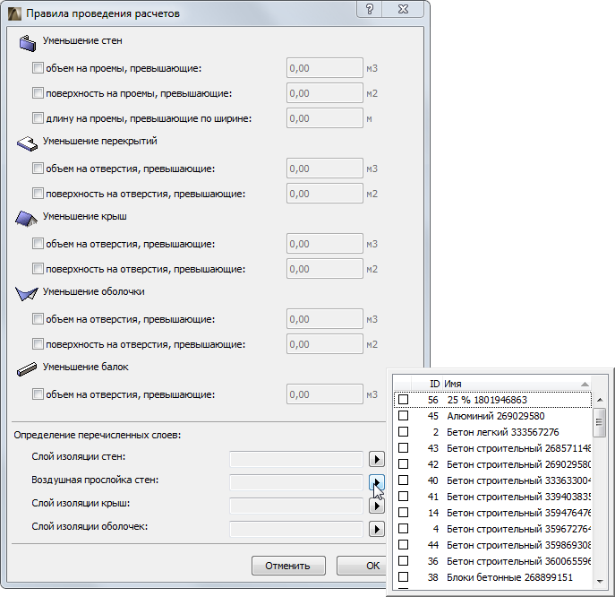The height and width of the screenshot is (597, 615).
Task: Click Отменить to cancel the dialog
Action: pyautogui.click(x=288, y=566)
